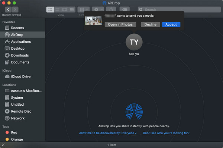Image resolution: width=223 pixels, height=148 pixels.
Task: Click the Downloads arrow icon
Action: click(7, 55)
